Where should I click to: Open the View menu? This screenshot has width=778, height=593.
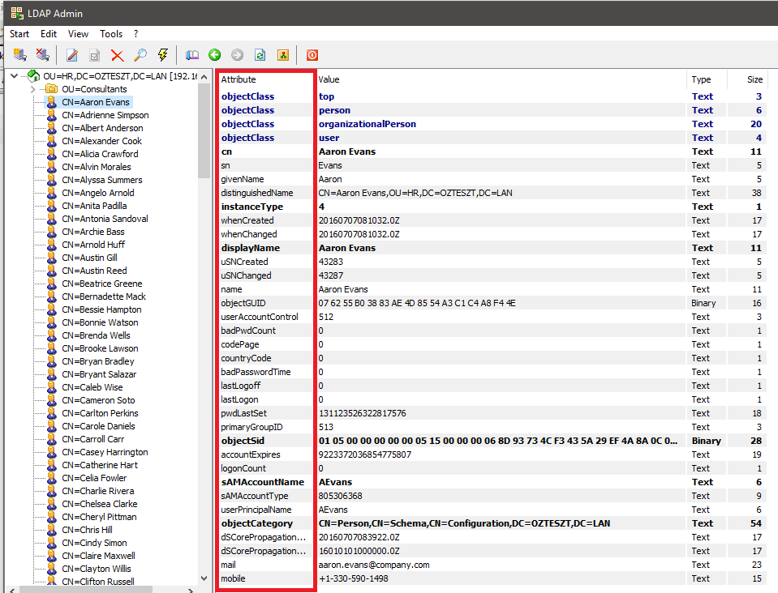click(78, 34)
